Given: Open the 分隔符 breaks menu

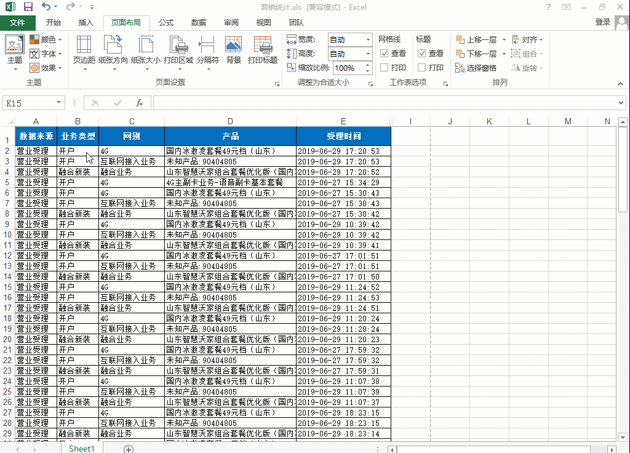Looking at the screenshot, I should click(208, 53).
